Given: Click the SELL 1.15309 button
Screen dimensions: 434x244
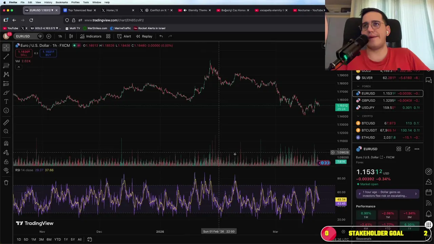Looking at the screenshot, I should pyautogui.click(x=24, y=53).
